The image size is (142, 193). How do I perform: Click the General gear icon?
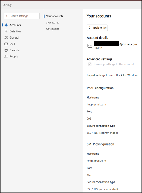click(x=6, y=37)
